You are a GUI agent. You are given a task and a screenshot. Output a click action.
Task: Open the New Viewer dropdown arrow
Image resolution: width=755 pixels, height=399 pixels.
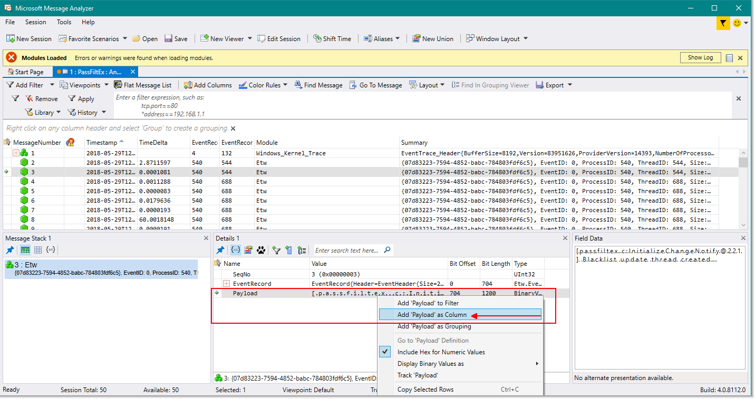[x=250, y=38]
